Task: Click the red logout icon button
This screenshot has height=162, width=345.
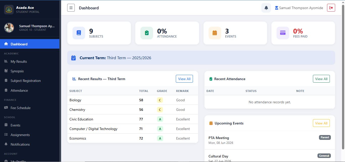Action: click(x=331, y=8)
